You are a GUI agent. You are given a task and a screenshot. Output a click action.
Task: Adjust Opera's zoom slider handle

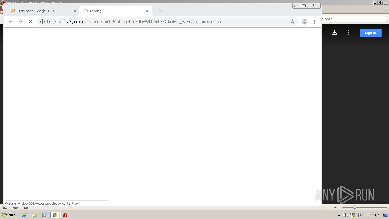(x=355, y=207)
